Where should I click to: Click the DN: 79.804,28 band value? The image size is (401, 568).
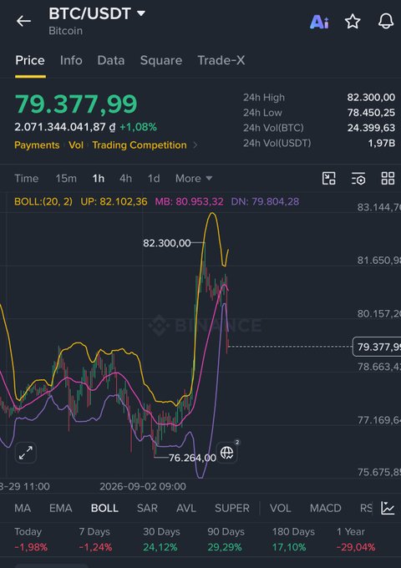click(x=265, y=201)
